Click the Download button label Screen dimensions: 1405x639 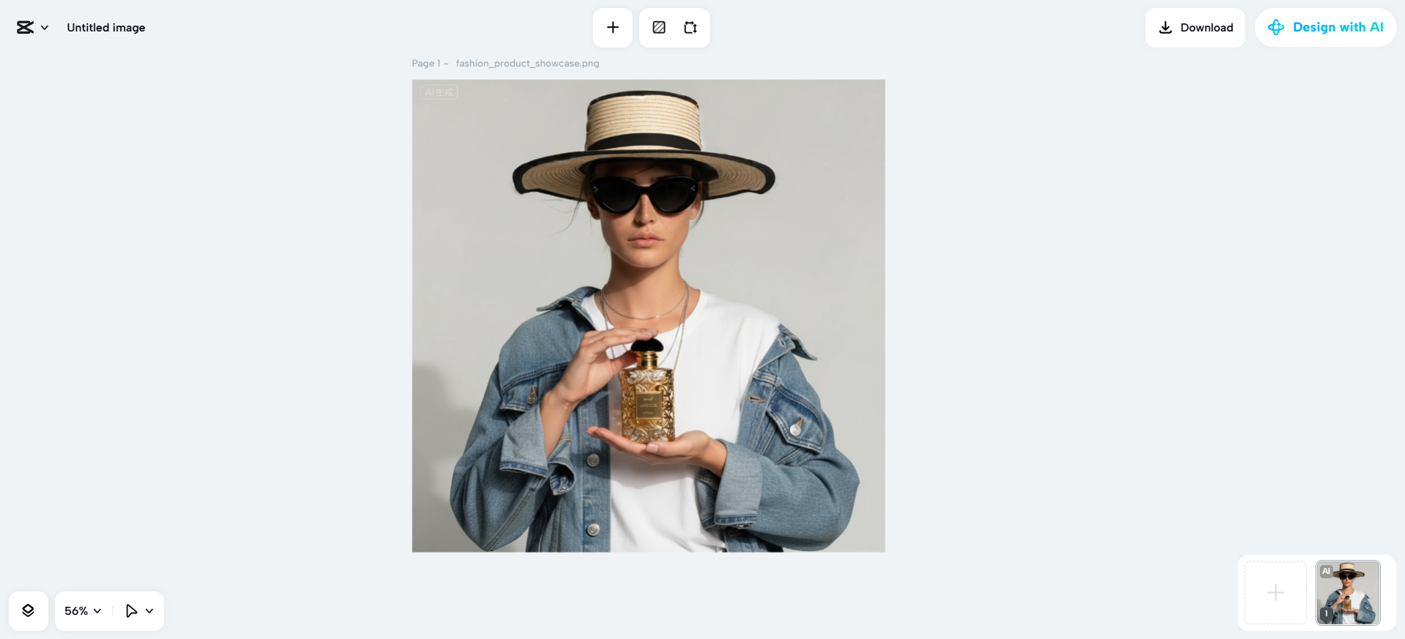[x=1206, y=28]
